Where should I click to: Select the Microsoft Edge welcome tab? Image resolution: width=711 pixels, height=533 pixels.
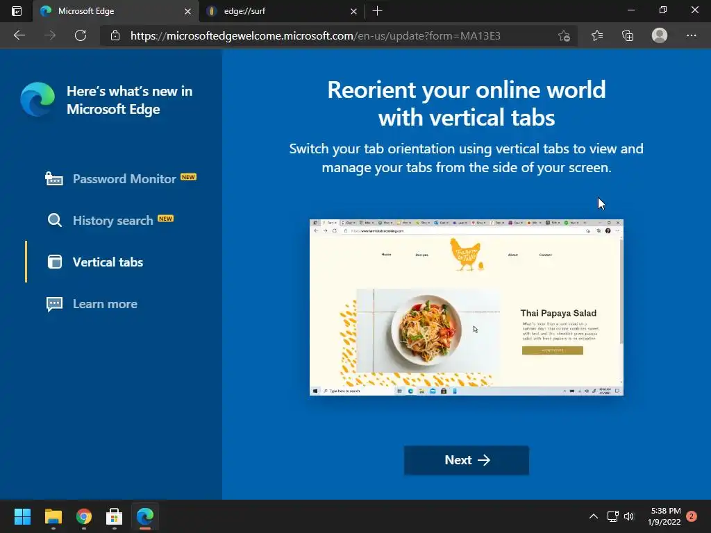tap(115, 11)
